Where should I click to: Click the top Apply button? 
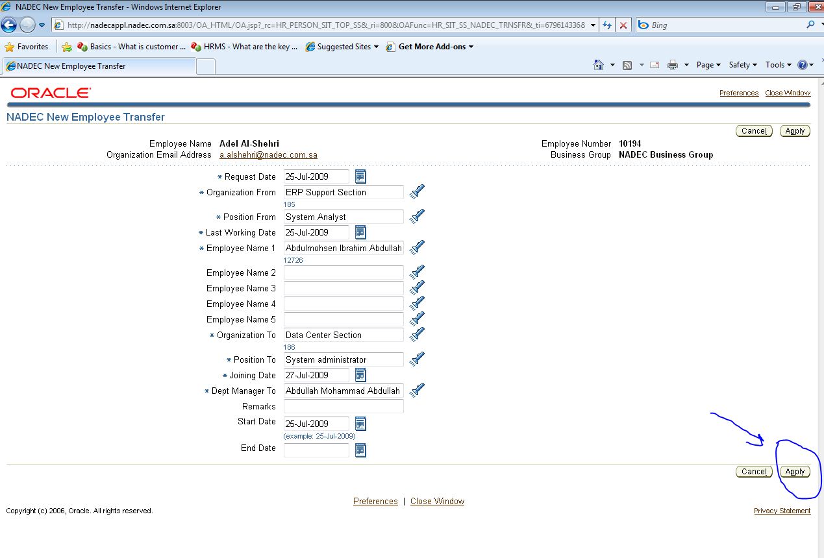click(x=795, y=131)
